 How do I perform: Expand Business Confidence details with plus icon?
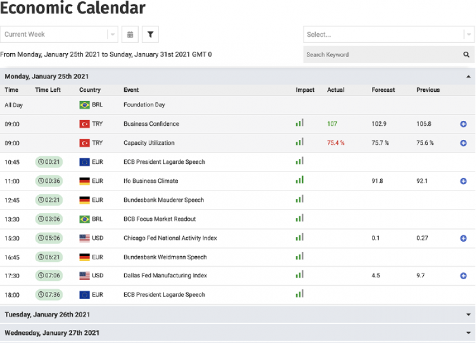point(464,124)
